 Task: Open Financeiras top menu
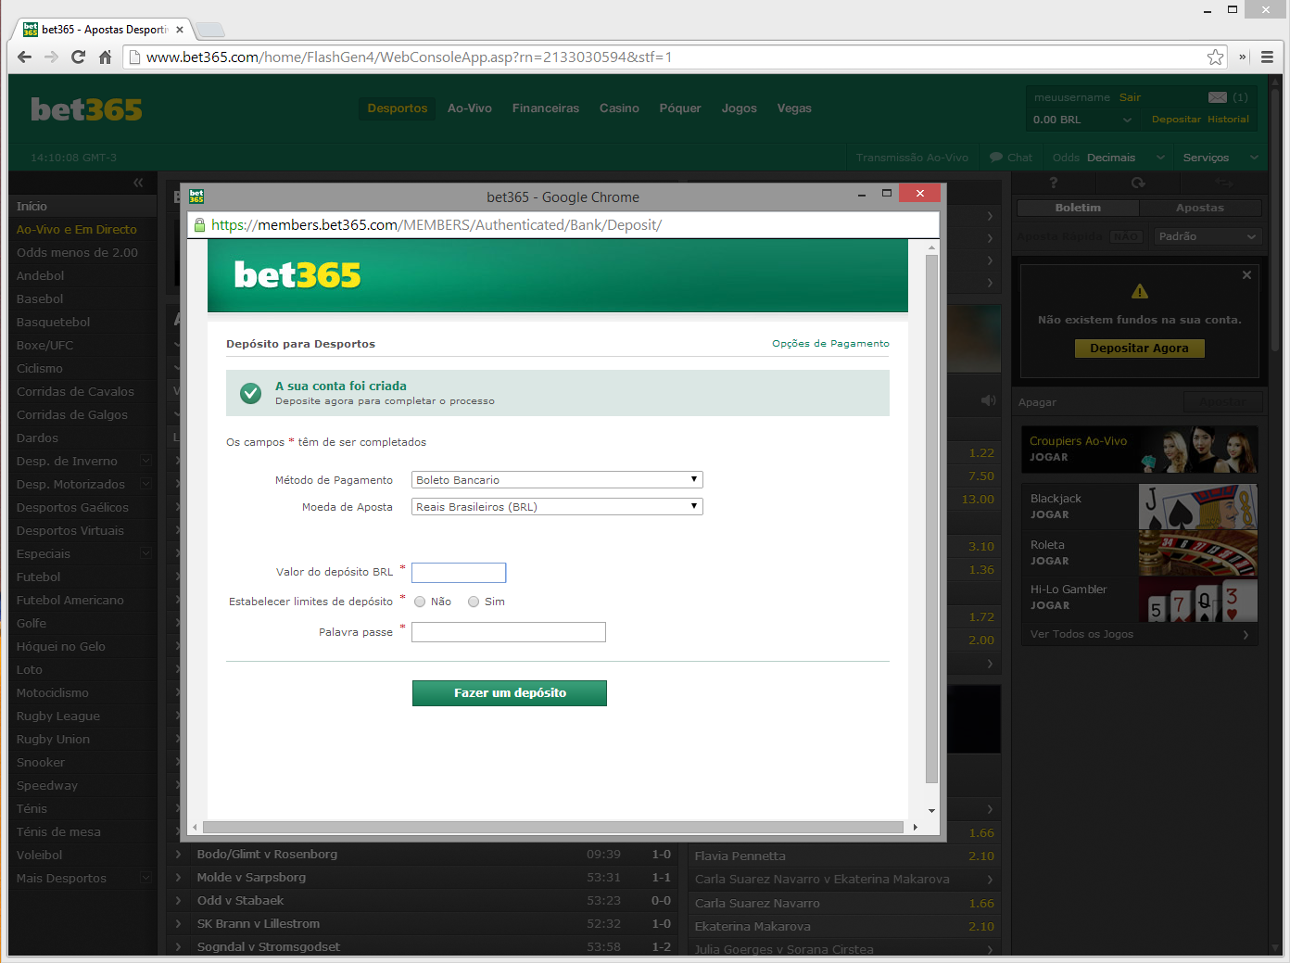546,108
